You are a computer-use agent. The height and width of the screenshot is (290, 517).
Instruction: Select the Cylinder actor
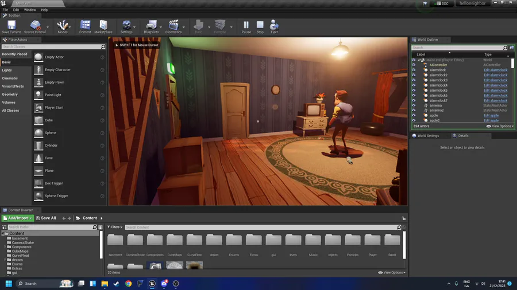pyautogui.click(x=70, y=146)
